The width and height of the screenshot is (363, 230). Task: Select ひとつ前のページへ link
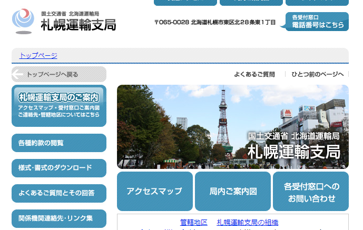pyautogui.click(x=318, y=74)
